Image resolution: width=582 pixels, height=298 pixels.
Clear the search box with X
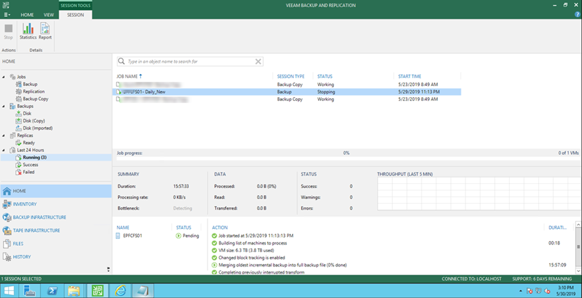point(258,62)
